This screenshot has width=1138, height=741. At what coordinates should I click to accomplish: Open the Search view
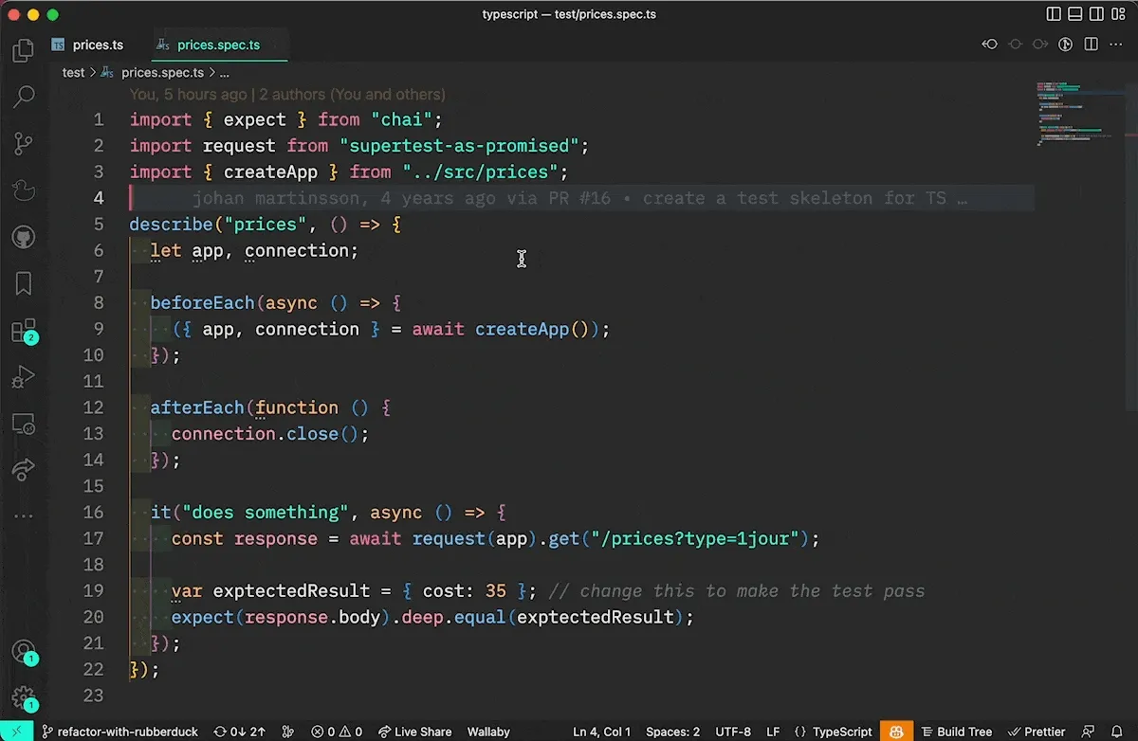[x=24, y=97]
